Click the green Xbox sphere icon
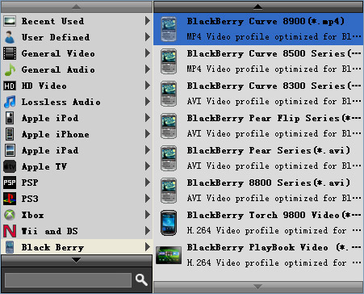This screenshot has height=294, width=364. 10,215
